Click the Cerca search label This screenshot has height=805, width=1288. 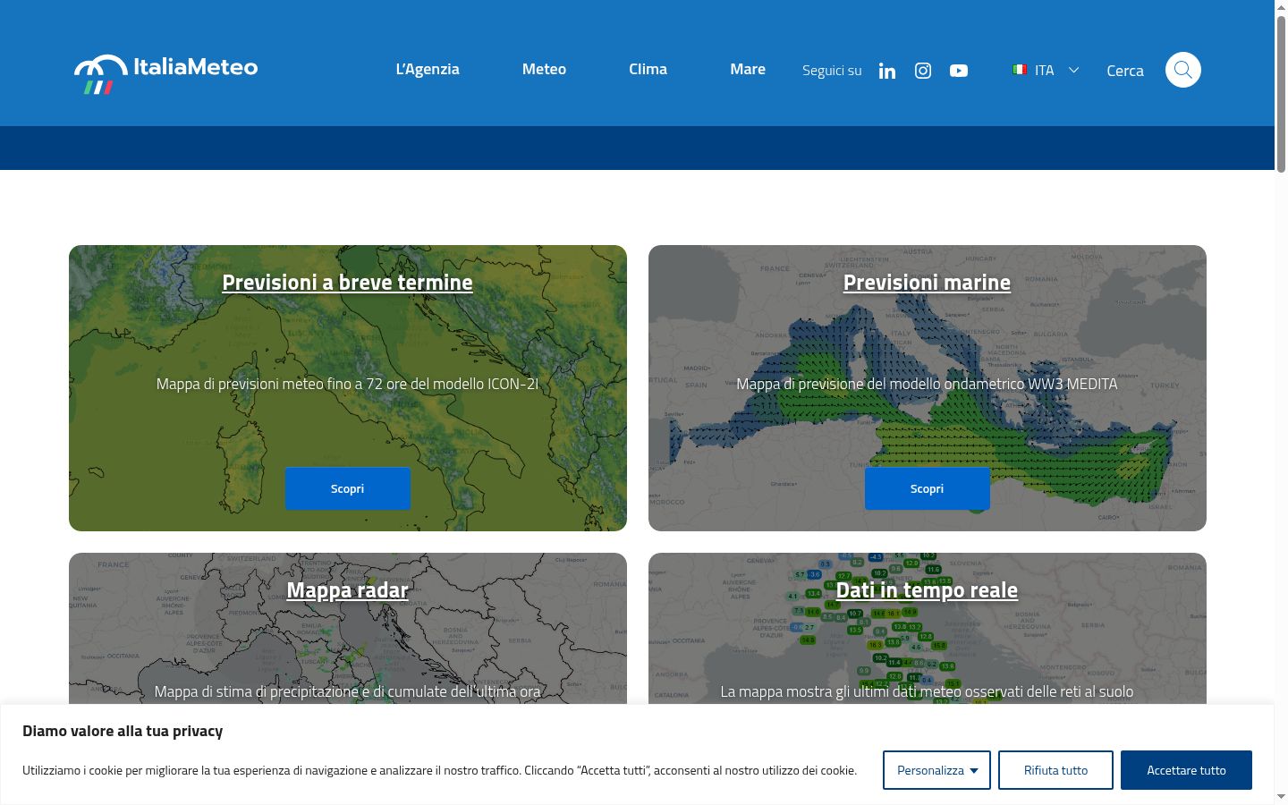1125,71
